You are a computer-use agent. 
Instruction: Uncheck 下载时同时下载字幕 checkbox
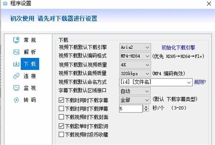(x=61, y=100)
